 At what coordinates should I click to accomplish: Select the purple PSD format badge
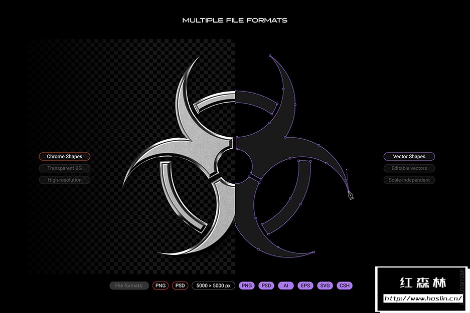(266, 285)
